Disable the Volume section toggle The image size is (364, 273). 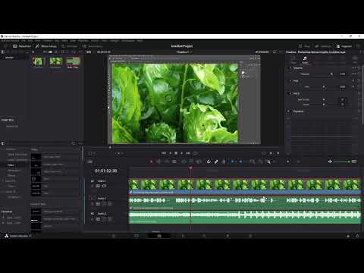pyautogui.click(x=290, y=68)
